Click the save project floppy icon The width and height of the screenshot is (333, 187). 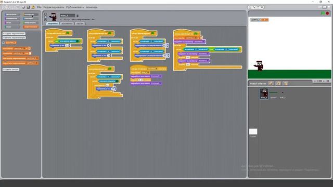tap(28, 7)
